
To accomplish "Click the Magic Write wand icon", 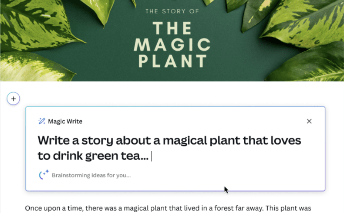I will point(42,121).
